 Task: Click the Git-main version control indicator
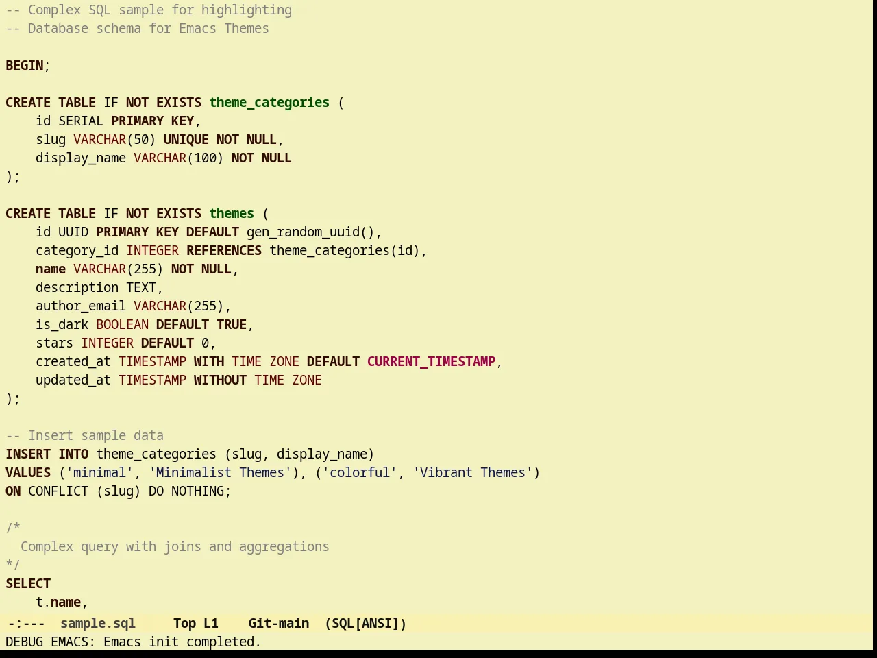pyautogui.click(x=279, y=624)
